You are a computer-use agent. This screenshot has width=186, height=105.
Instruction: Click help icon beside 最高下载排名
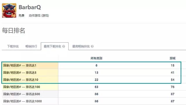[x=64, y=46]
